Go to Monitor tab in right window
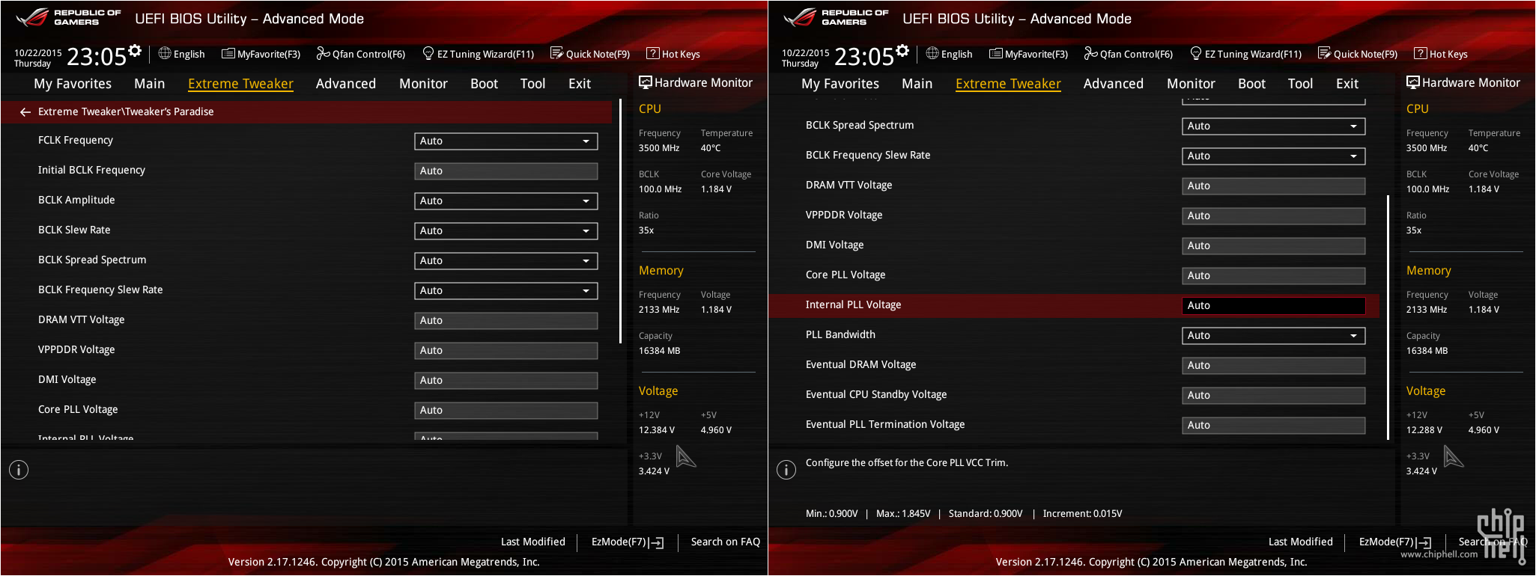The image size is (1536, 576). 1191,84
